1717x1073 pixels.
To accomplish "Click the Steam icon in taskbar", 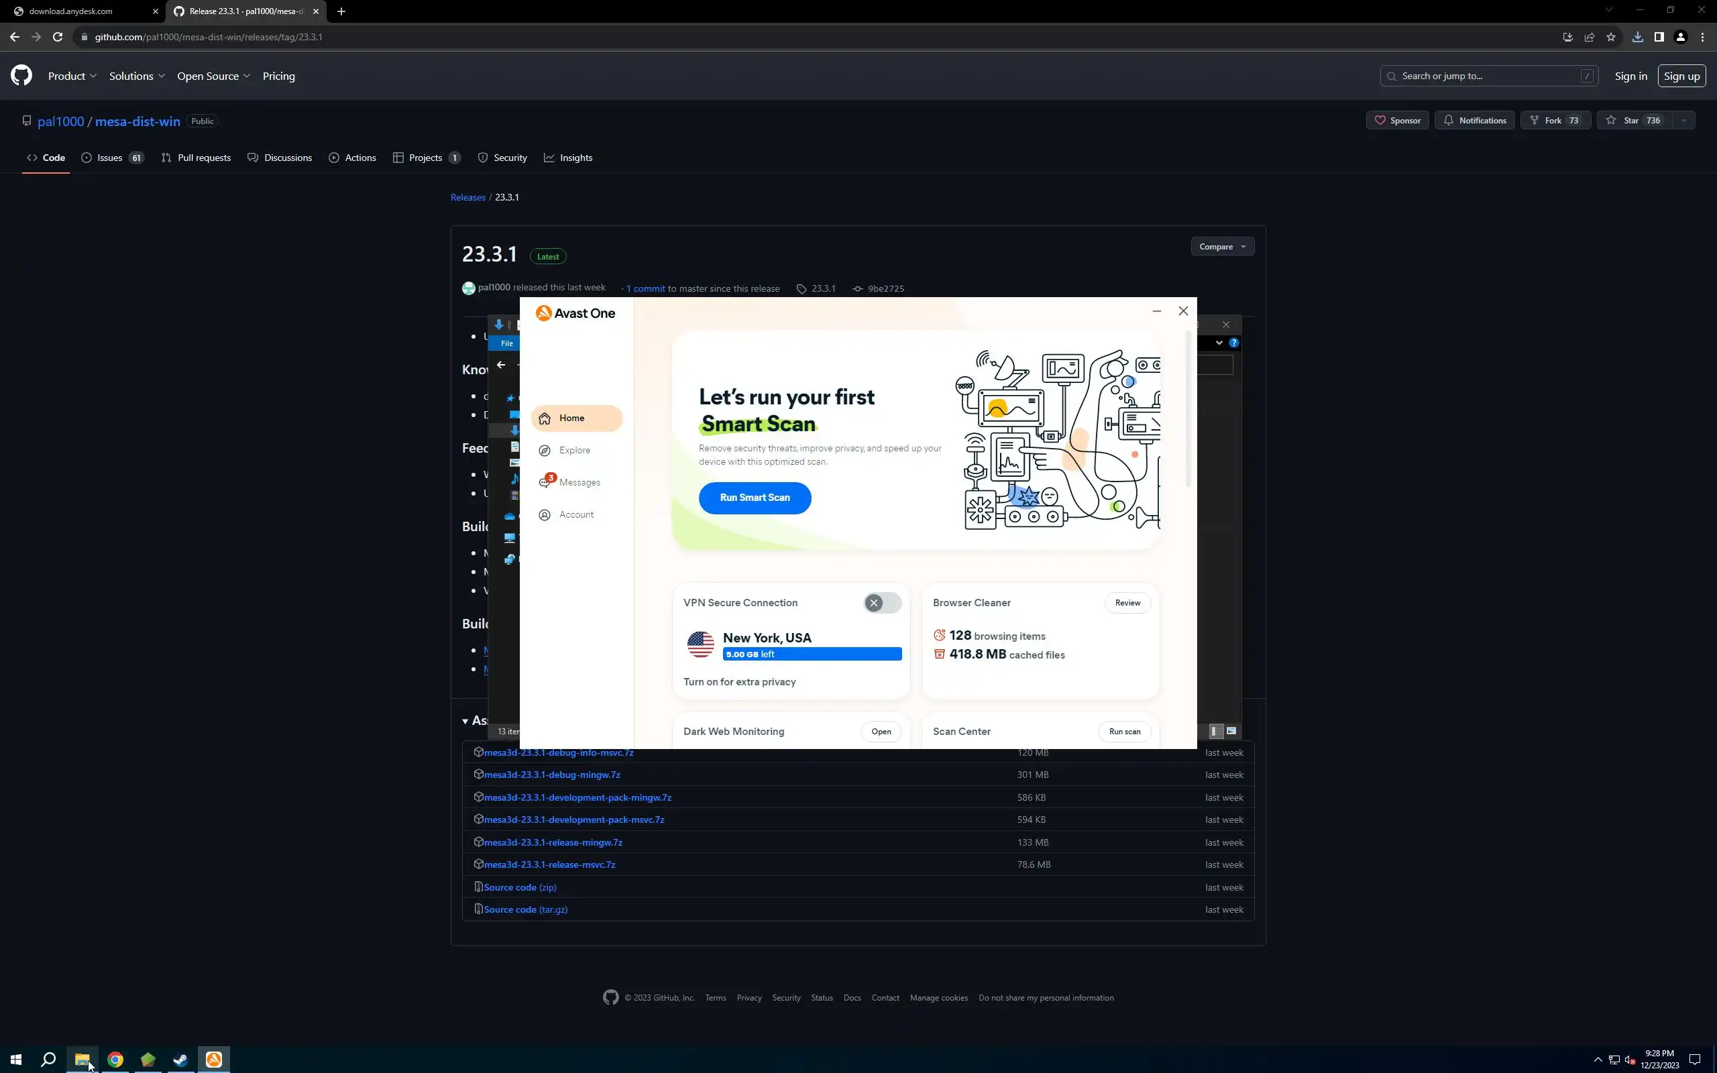I will pos(180,1060).
